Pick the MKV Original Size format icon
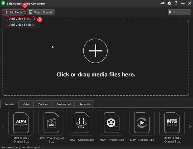The height and width of the screenshot is (149, 193). tap(81, 123)
